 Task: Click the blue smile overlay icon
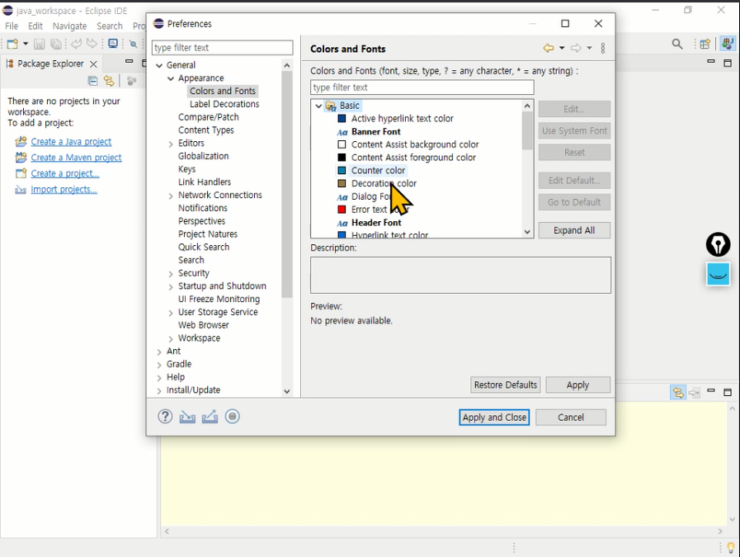[x=718, y=274]
